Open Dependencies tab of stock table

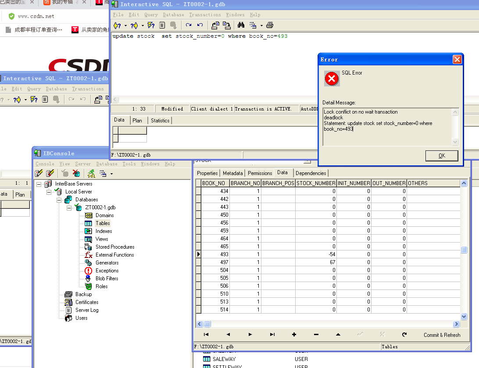click(x=311, y=173)
